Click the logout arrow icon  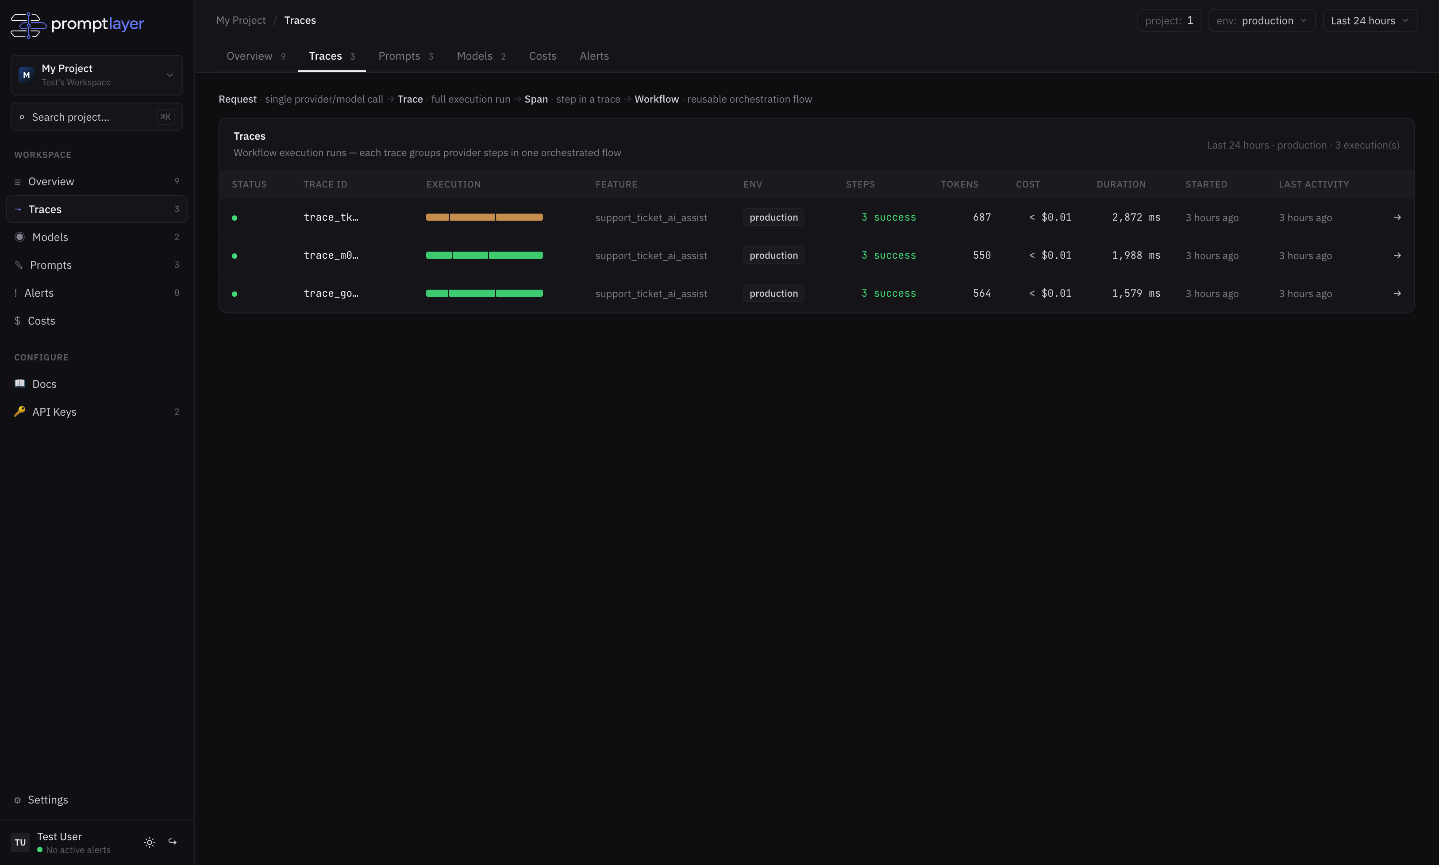[x=173, y=842]
